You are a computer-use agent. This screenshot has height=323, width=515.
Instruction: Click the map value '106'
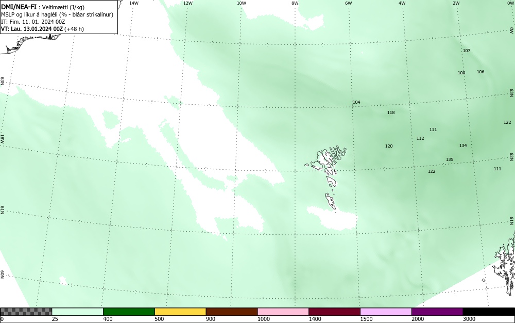480,72
